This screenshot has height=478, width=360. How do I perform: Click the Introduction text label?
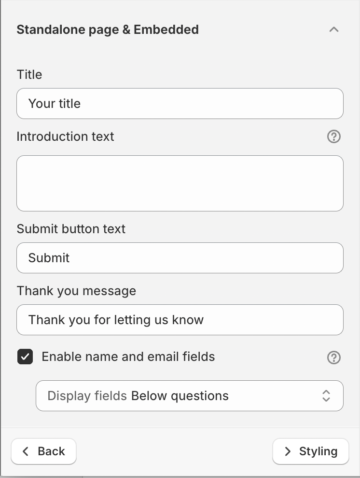tap(65, 136)
